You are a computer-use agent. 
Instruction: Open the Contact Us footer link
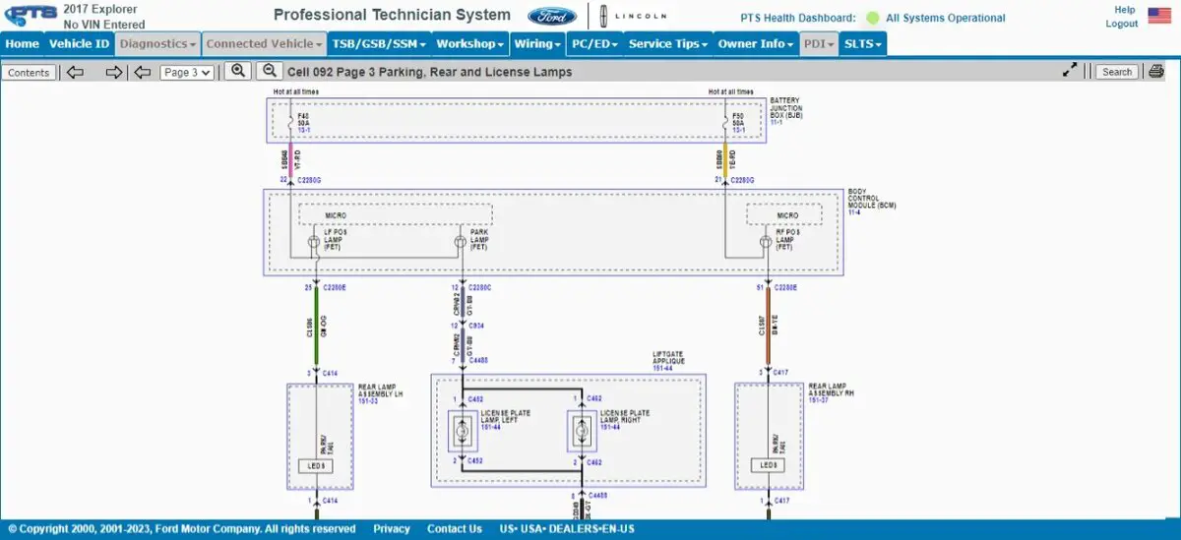tap(455, 529)
